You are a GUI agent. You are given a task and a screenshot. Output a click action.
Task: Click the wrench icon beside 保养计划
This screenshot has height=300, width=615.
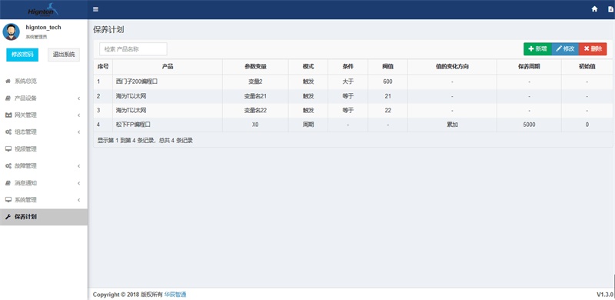[8, 217]
